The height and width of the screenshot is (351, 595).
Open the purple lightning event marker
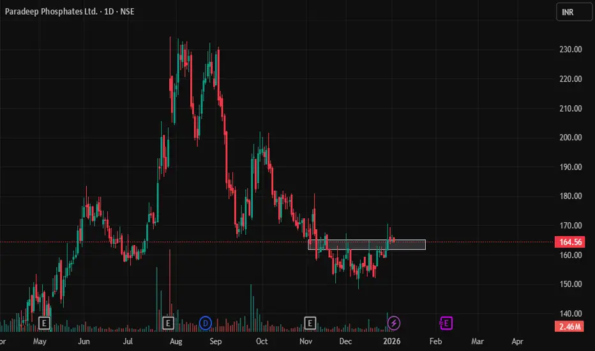394,324
